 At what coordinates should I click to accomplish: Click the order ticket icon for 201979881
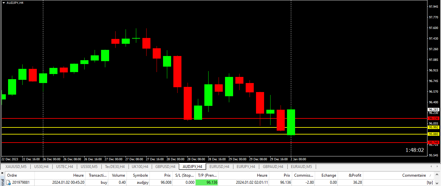click(9, 182)
